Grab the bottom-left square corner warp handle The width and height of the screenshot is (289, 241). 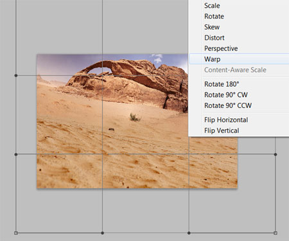tap(16, 233)
